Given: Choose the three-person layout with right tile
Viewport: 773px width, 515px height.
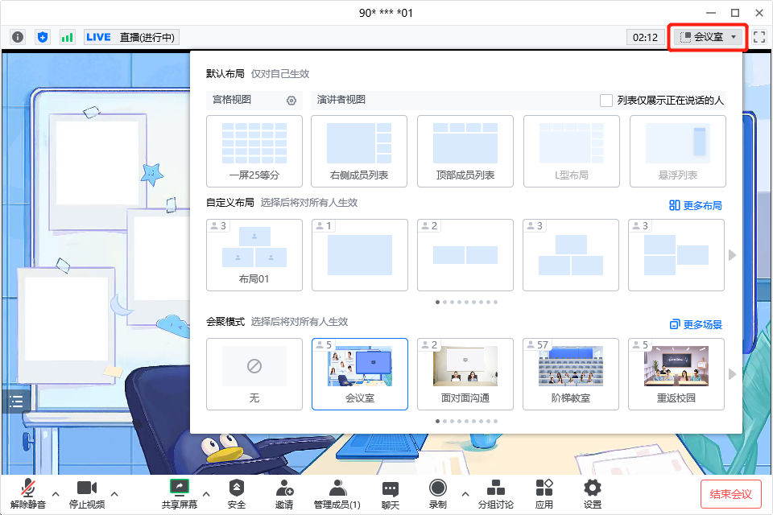Looking at the screenshot, I should tap(676, 255).
